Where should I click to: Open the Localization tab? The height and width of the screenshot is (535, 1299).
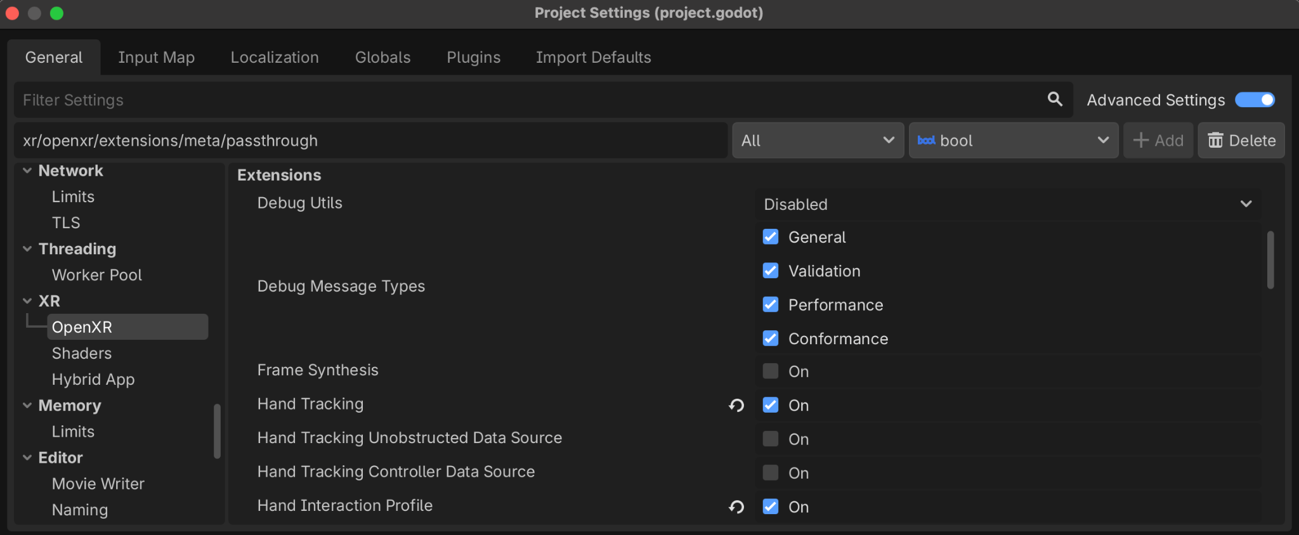275,57
